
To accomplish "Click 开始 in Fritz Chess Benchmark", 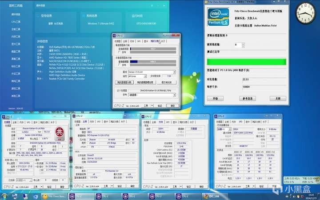I will 215,99.
